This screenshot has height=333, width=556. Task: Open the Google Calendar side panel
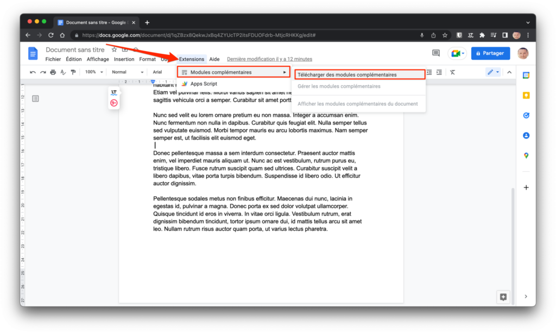click(526, 75)
